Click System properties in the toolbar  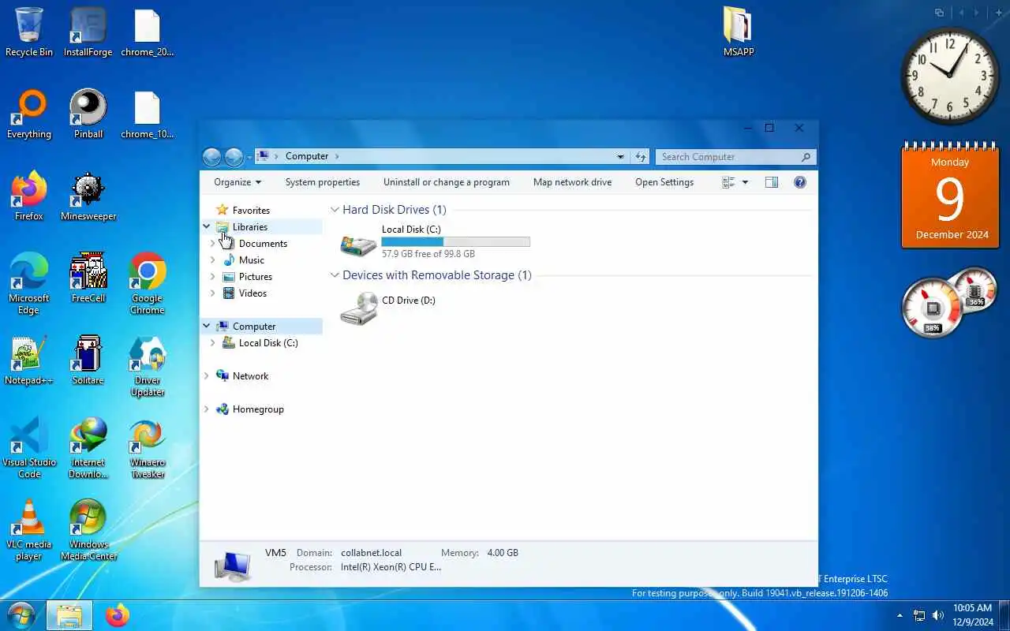point(323,182)
